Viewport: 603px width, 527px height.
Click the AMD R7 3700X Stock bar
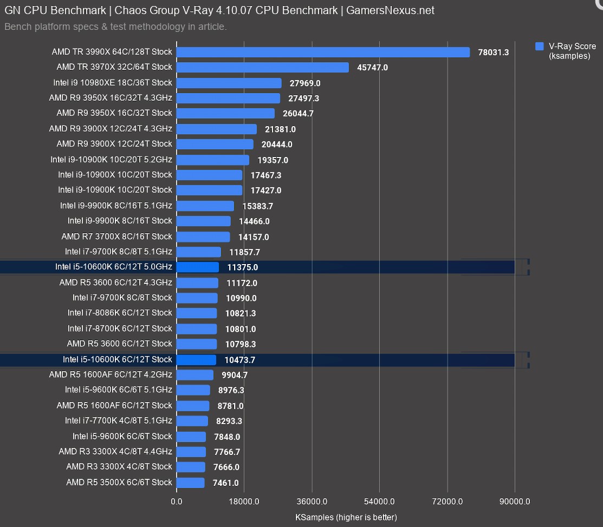(x=203, y=237)
